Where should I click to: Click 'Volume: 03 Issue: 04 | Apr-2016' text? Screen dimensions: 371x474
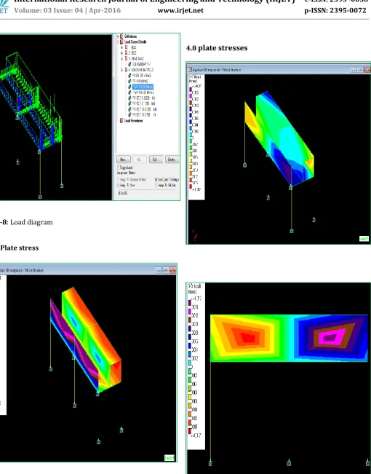pos(68,10)
